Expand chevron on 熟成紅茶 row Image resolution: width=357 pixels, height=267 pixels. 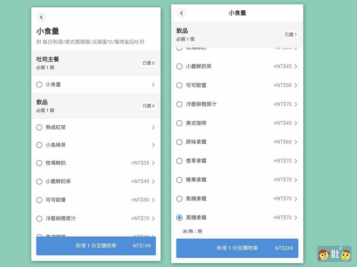coord(153,127)
